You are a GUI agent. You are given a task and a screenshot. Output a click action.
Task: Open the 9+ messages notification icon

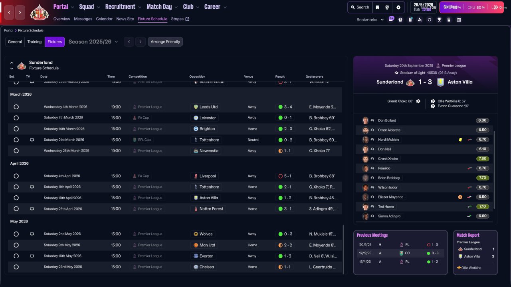point(391,19)
